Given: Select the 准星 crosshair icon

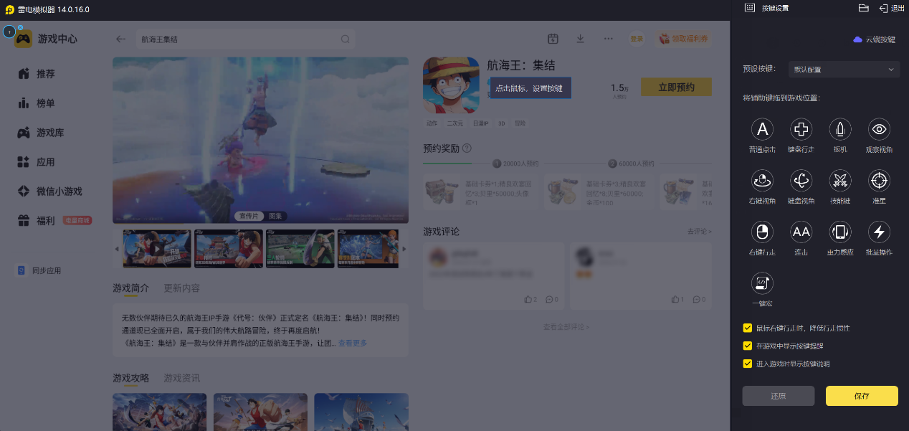Looking at the screenshot, I should pos(879,180).
